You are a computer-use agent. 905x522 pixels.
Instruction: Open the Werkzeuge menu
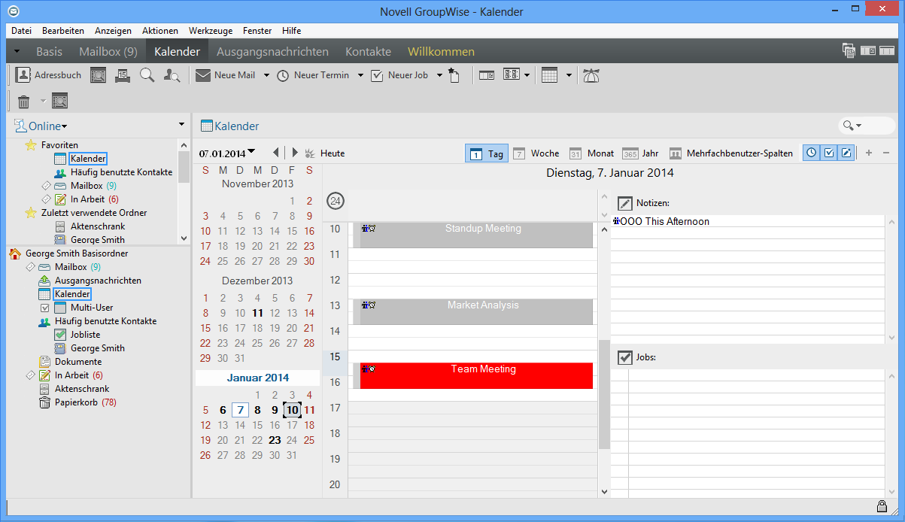coord(211,31)
